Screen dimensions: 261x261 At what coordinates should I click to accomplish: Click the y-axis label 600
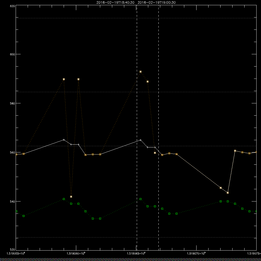click(x=13, y=54)
